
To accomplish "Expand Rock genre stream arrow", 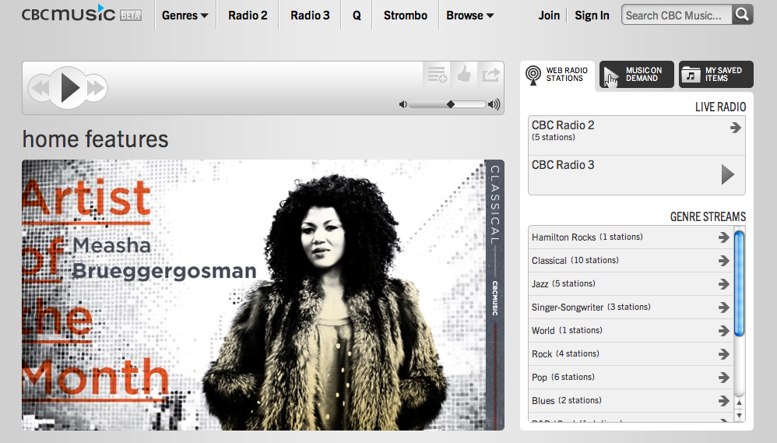I will point(723,353).
